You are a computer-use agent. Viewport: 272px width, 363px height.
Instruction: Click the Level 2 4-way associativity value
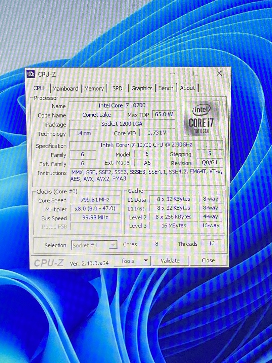point(211,216)
